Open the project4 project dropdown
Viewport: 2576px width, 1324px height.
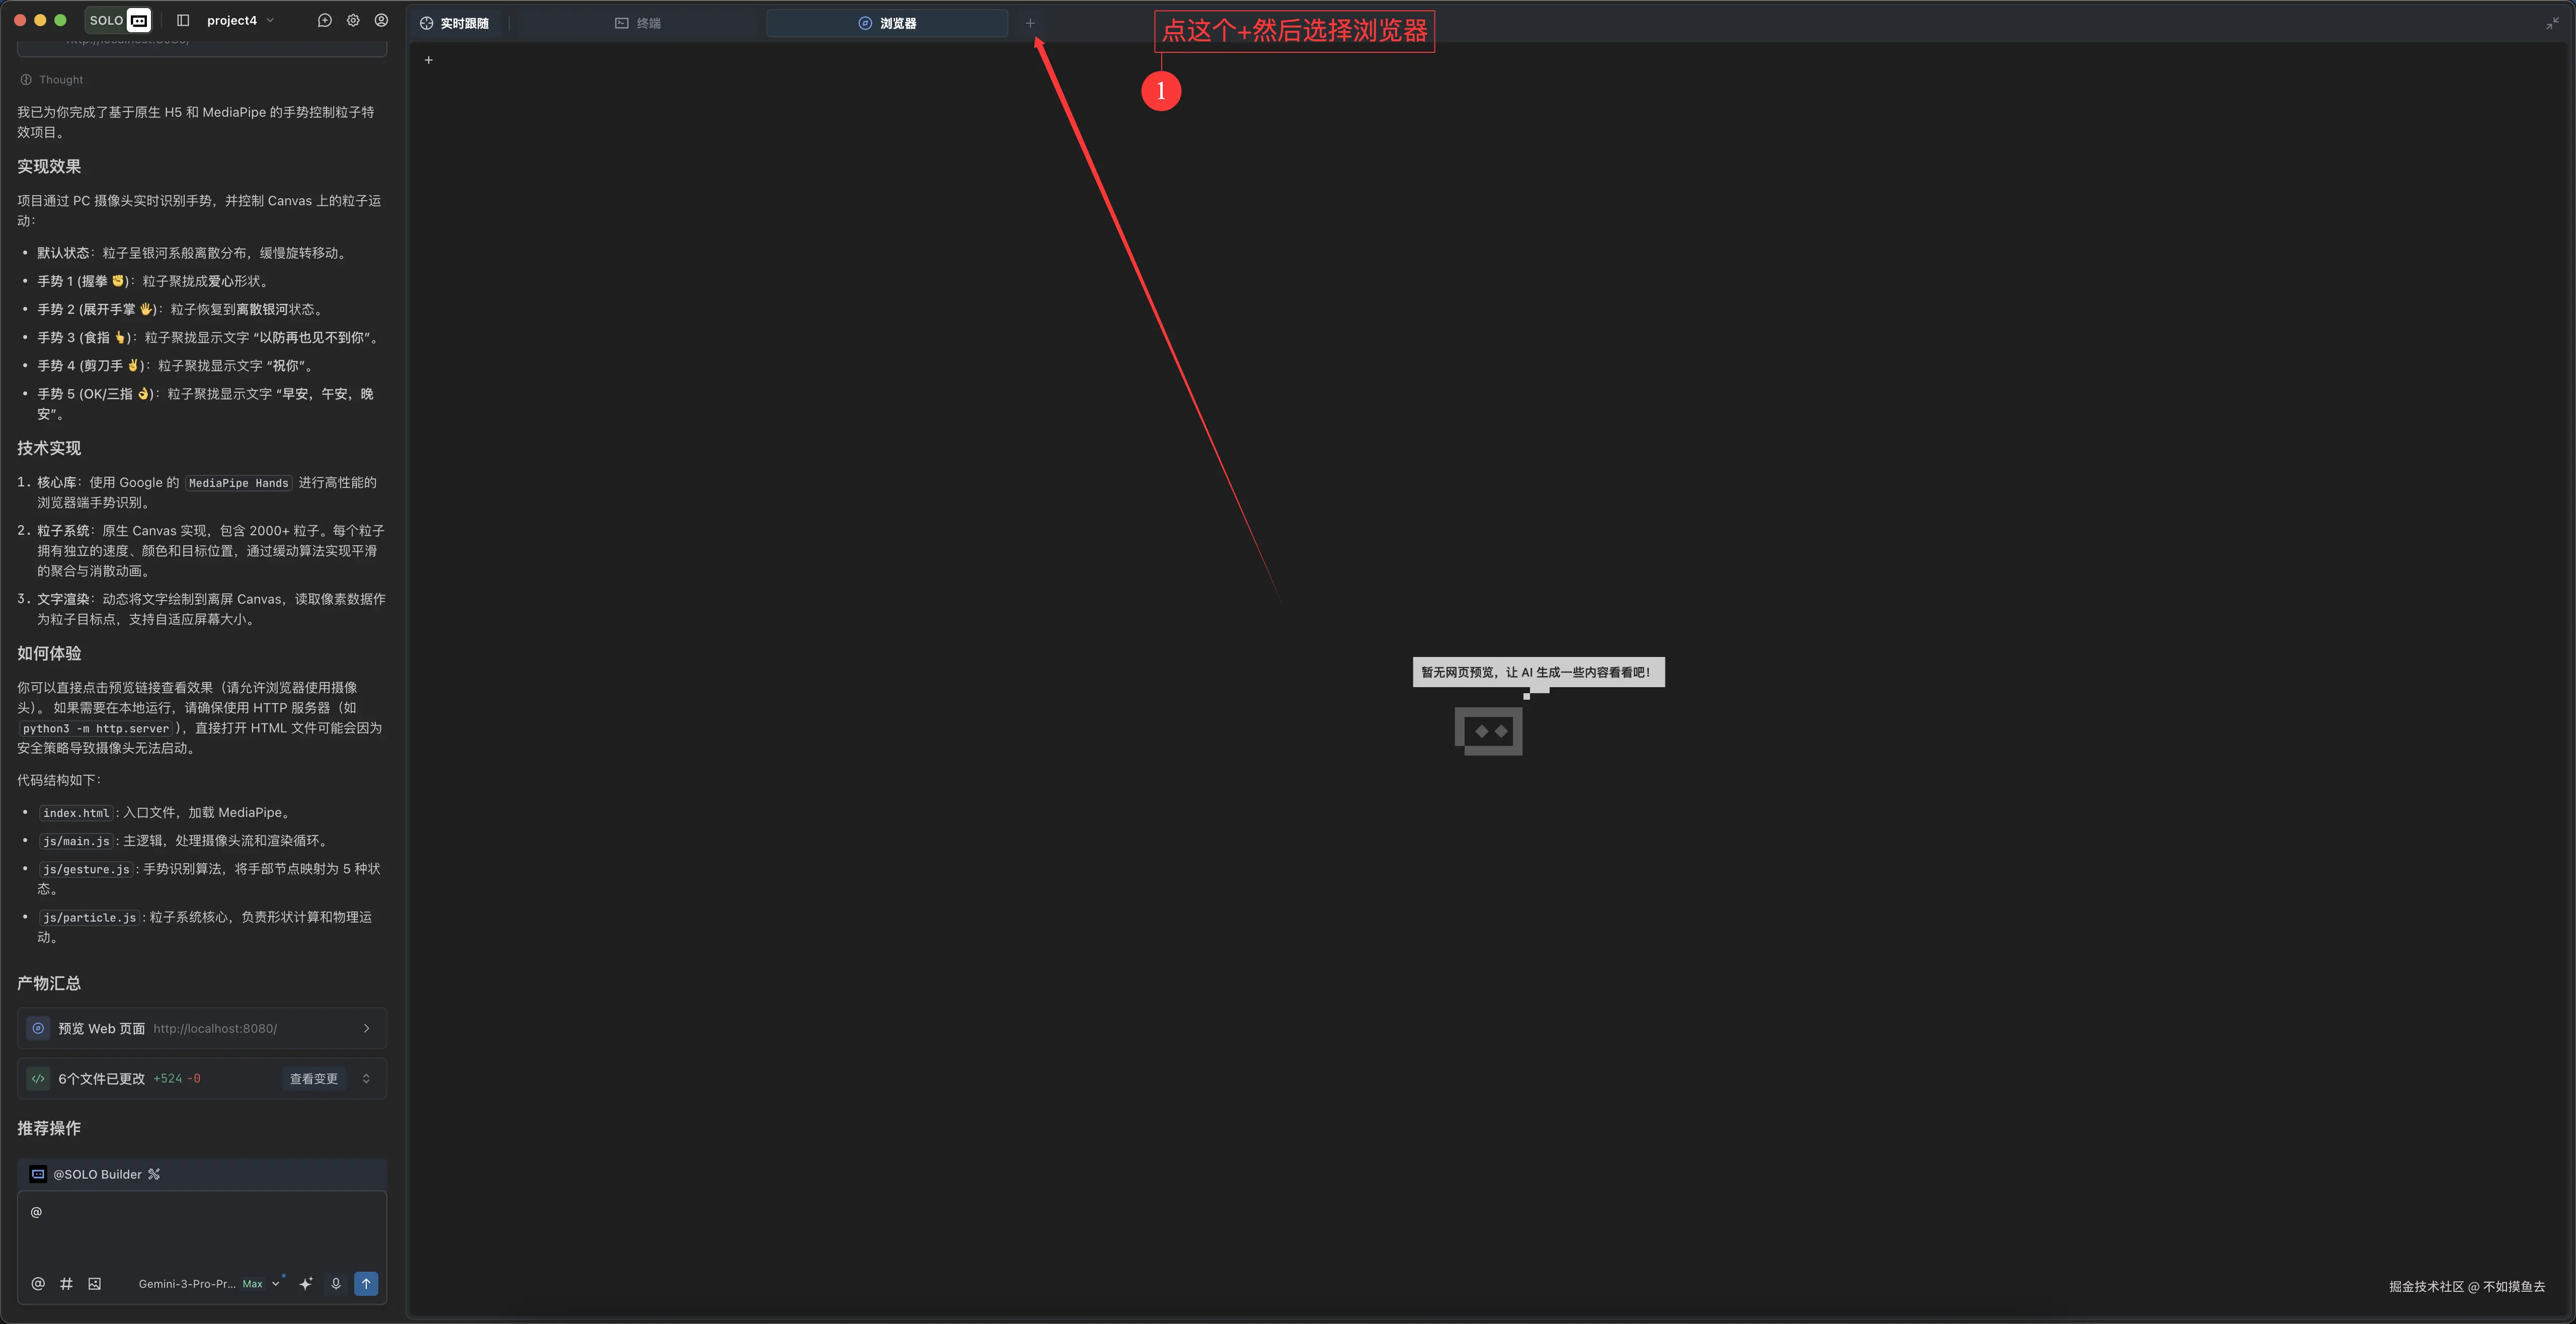[240, 20]
